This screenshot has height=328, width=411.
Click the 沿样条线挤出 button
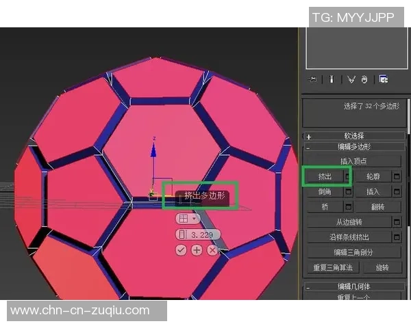click(x=349, y=237)
